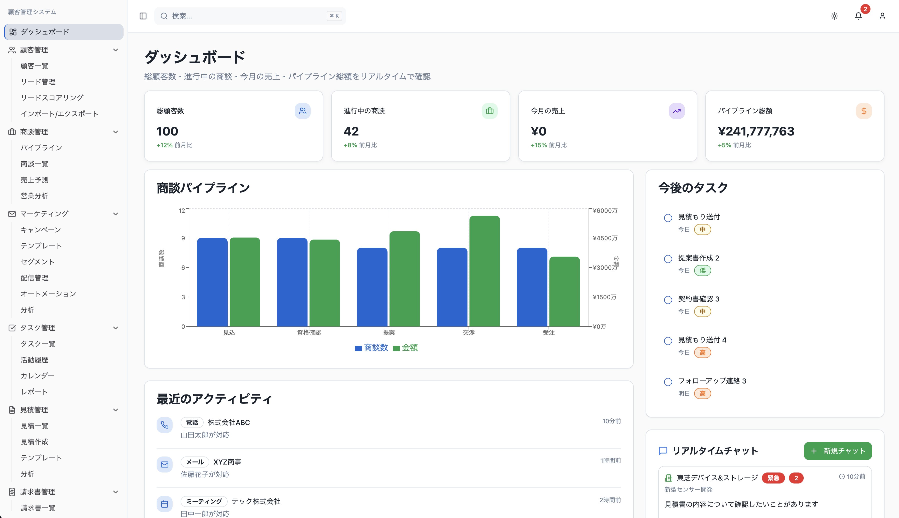Open リード管理 in the sidebar
This screenshot has width=899, height=518.
[x=38, y=81]
